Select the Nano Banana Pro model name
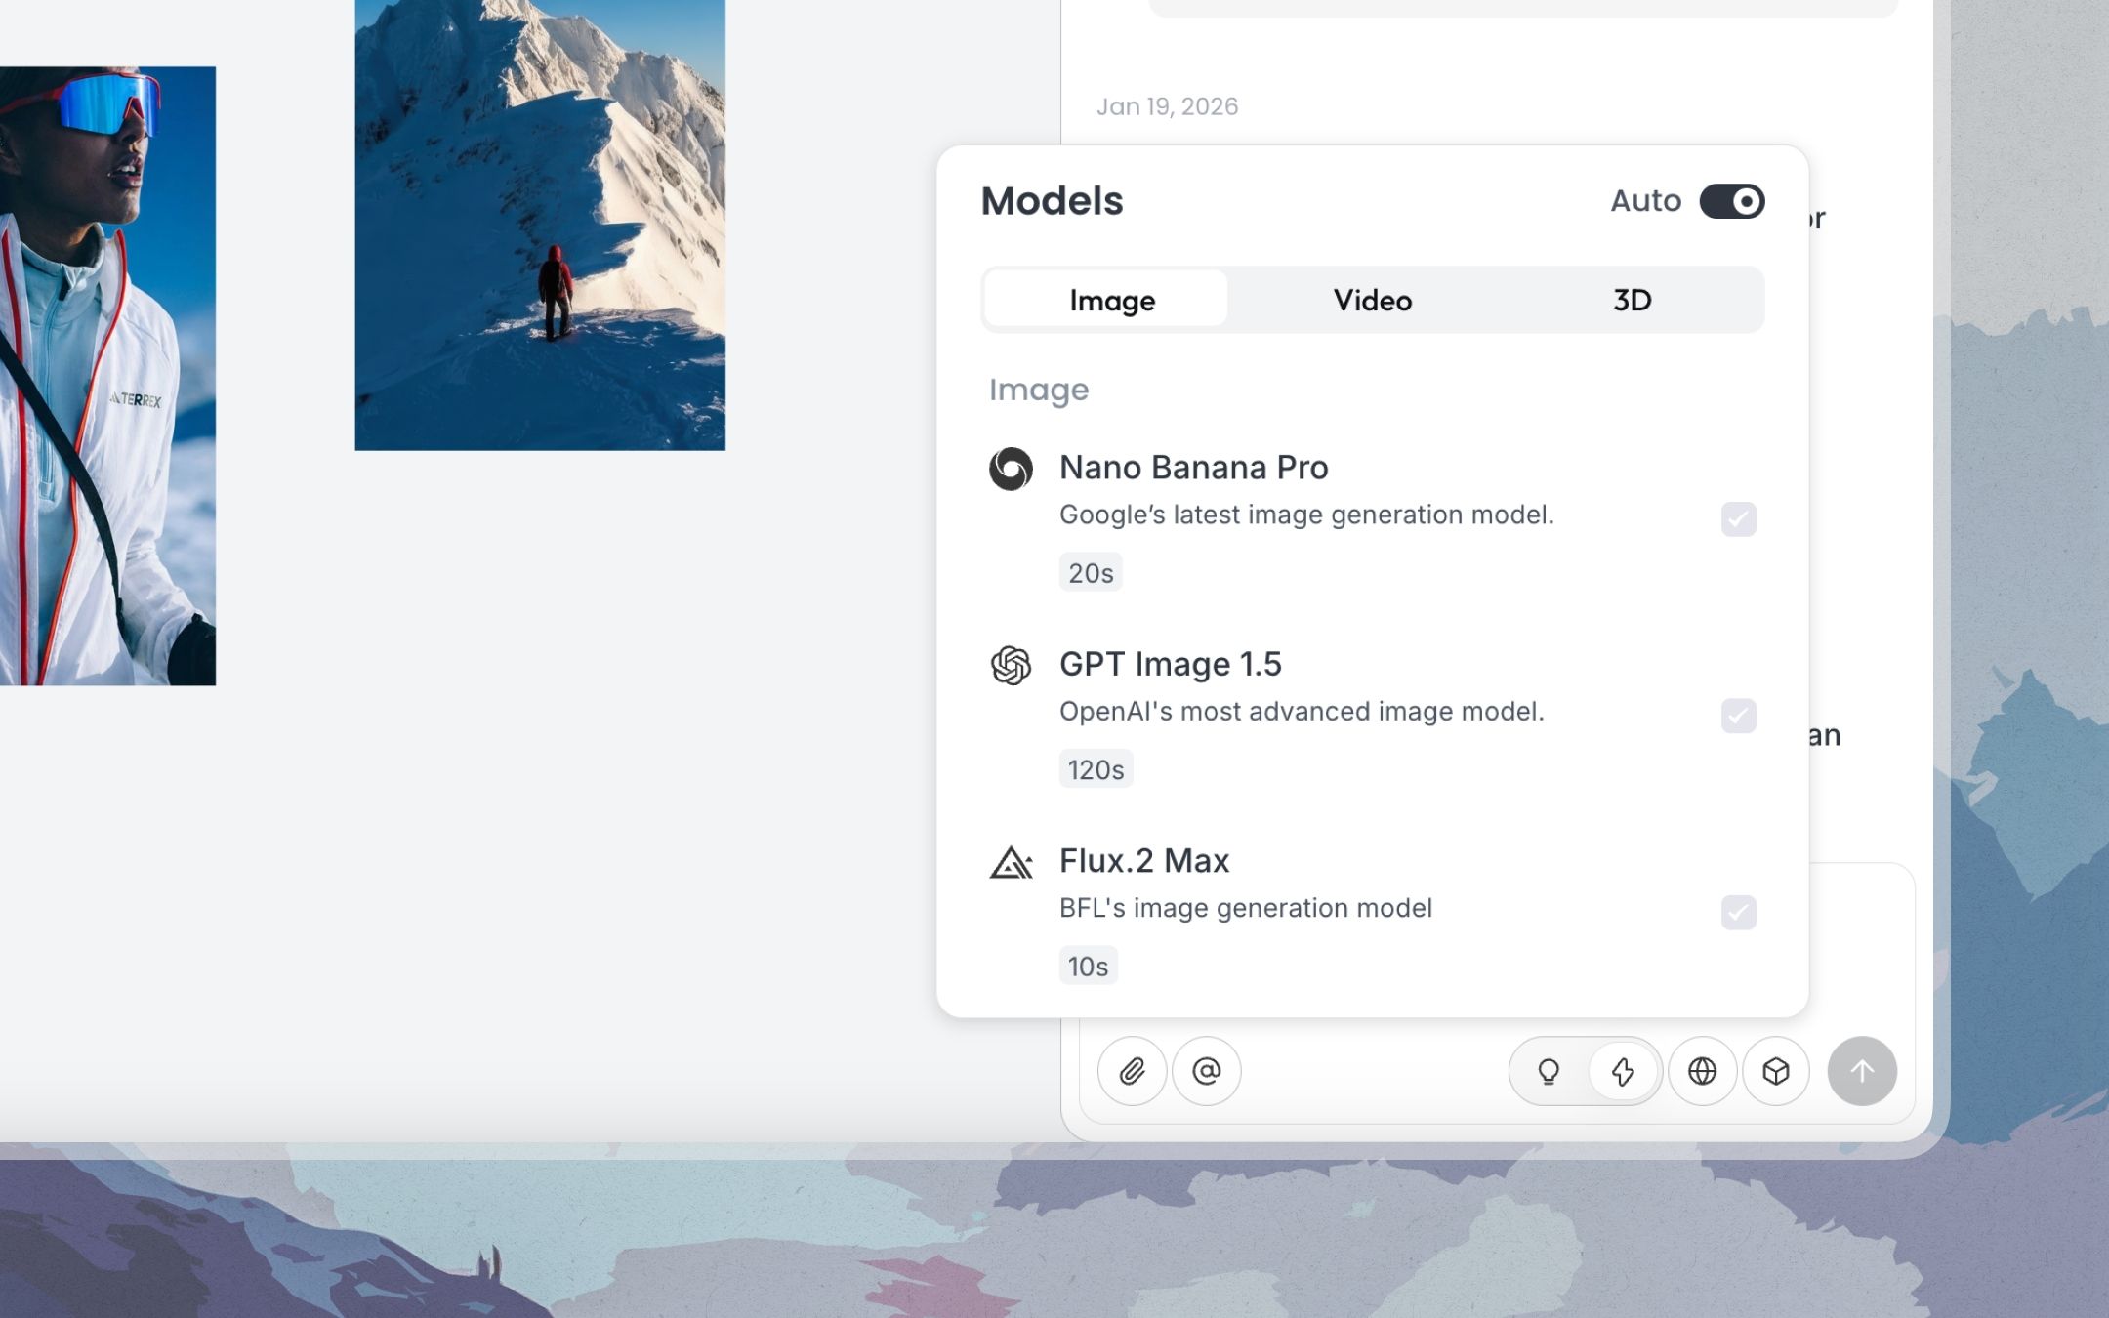 [x=1193, y=468]
